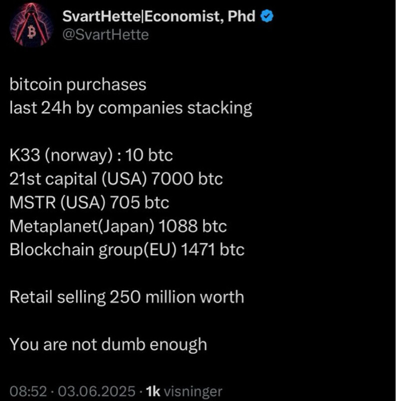Click the blue verified badge

[x=267, y=17]
